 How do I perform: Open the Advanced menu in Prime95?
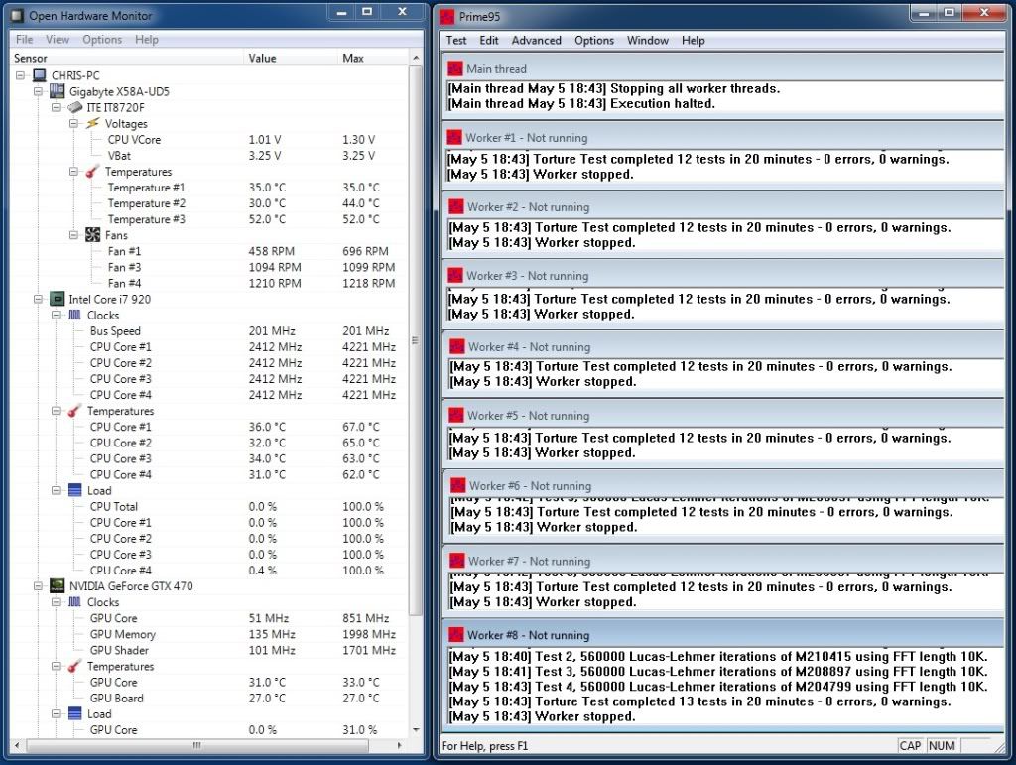click(x=536, y=40)
